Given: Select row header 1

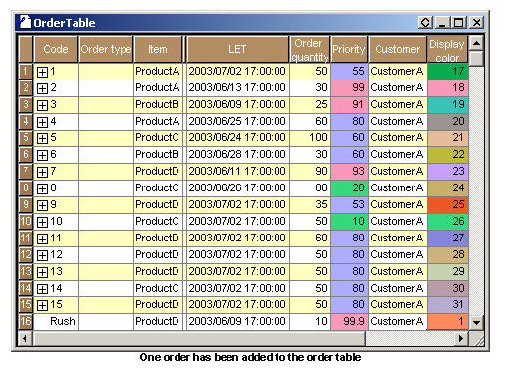Looking at the screenshot, I should [25, 71].
